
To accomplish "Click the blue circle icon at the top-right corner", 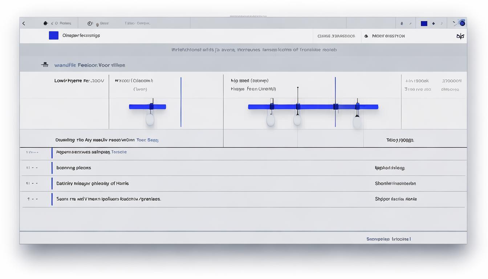I will point(462,23).
